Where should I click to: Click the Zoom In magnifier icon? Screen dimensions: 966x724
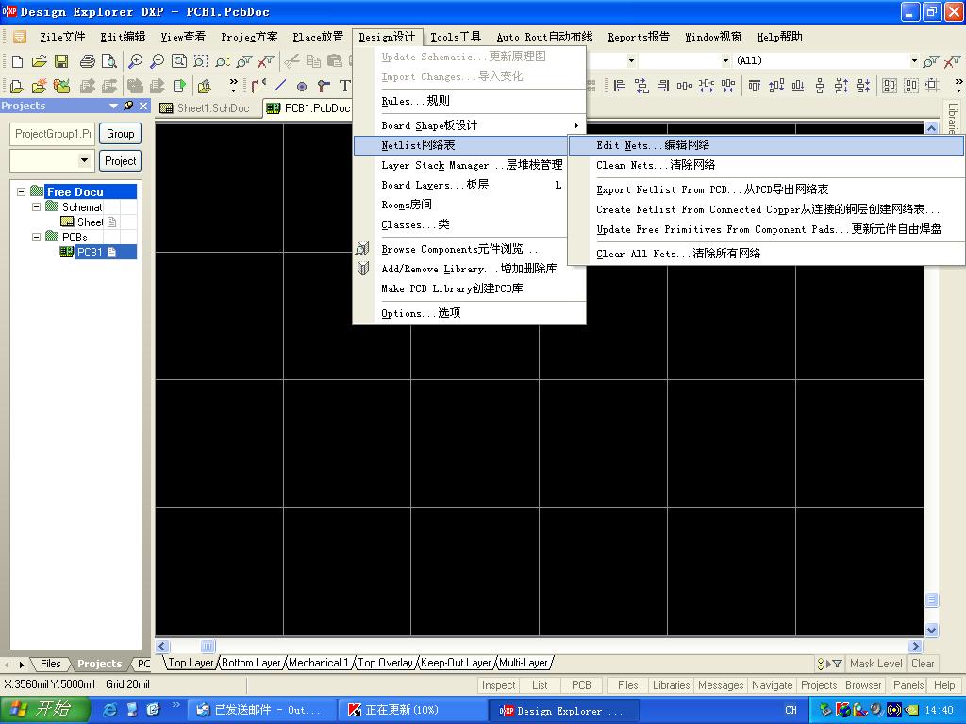coord(135,61)
